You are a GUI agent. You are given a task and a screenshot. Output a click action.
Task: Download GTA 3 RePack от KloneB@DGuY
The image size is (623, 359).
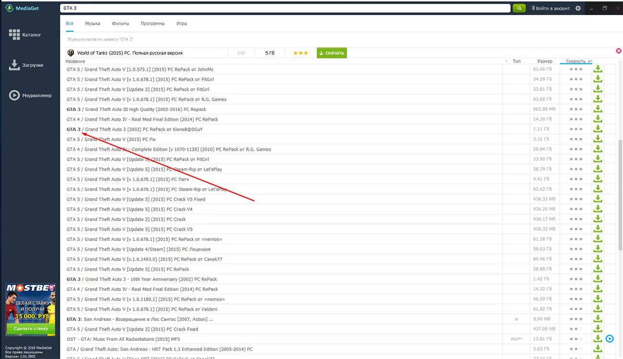tap(598, 129)
